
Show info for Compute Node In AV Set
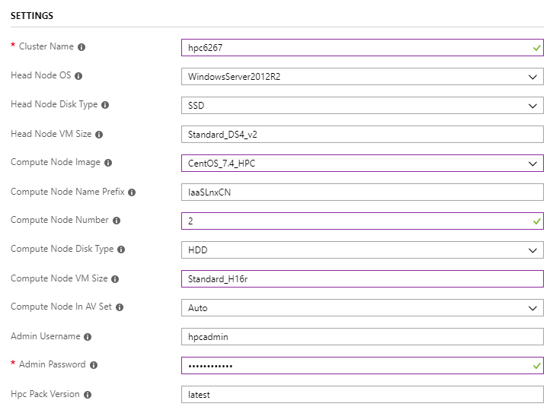[120, 307]
